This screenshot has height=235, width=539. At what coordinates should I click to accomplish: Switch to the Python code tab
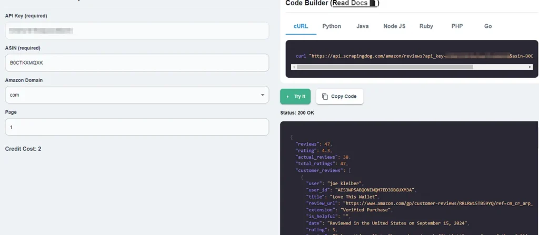tap(332, 26)
